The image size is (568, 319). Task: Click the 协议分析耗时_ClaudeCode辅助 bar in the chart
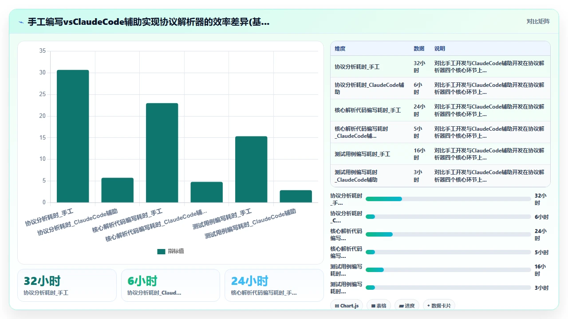(117, 190)
